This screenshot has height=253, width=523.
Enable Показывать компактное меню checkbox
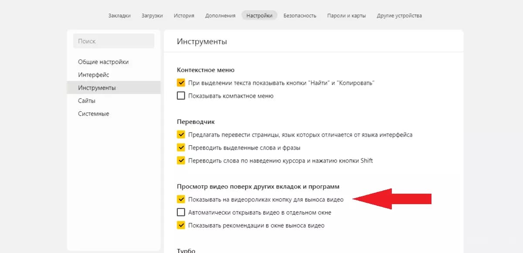click(x=181, y=96)
